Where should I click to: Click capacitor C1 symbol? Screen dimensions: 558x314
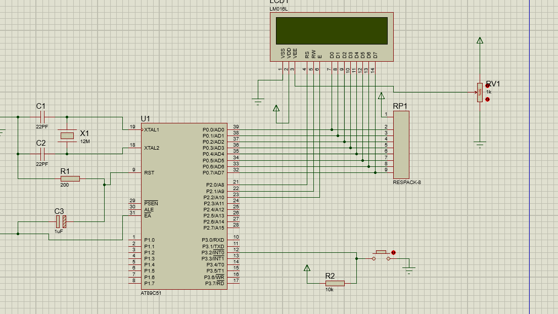pos(42,117)
